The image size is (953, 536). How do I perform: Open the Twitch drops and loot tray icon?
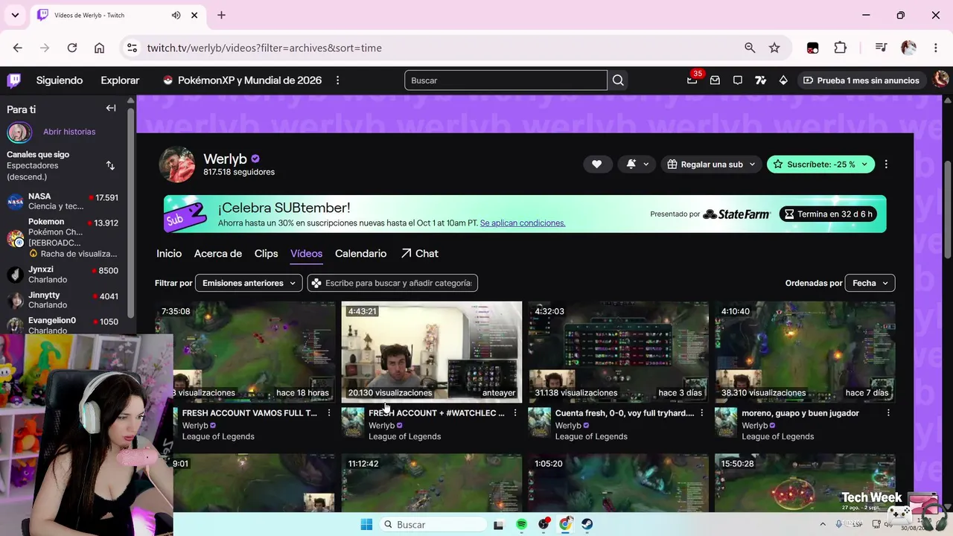(715, 80)
